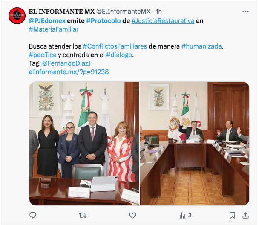Screen dimensions: 259x225
Task: Visit the @FernandoDiazJ mention
Action: click(x=66, y=63)
